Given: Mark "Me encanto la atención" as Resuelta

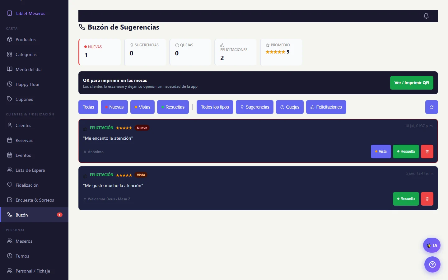Looking at the screenshot, I should point(406,152).
